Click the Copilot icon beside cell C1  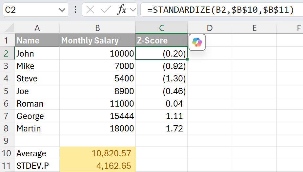click(197, 42)
